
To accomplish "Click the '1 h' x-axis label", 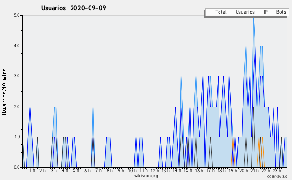I will pyautogui.click(x=32, y=170).
